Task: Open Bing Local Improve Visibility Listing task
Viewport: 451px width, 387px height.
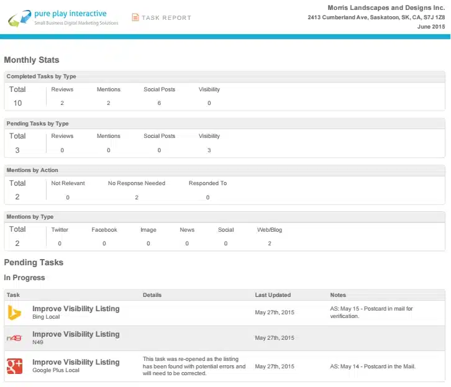Action: [x=76, y=309]
